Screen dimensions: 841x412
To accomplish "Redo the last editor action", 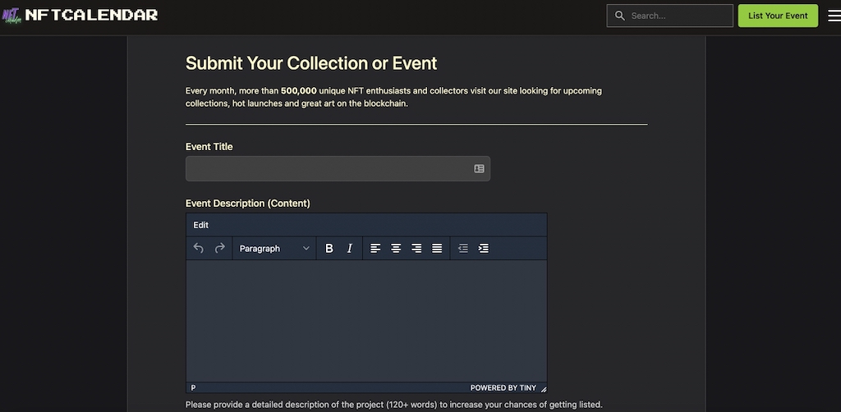I will click(x=219, y=248).
